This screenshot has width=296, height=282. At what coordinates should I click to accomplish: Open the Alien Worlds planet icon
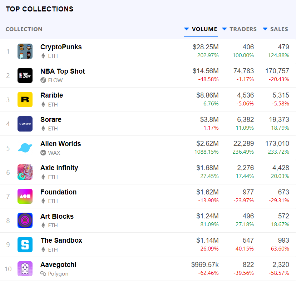click(x=25, y=148)
